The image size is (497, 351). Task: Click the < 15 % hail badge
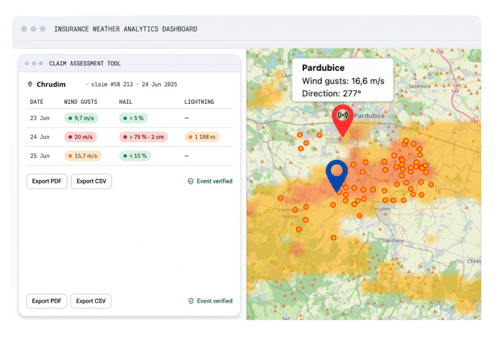(x=135, y=156)
